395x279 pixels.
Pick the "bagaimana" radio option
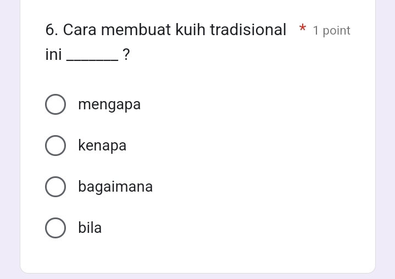pyautogui.click(x=55, y=187)
